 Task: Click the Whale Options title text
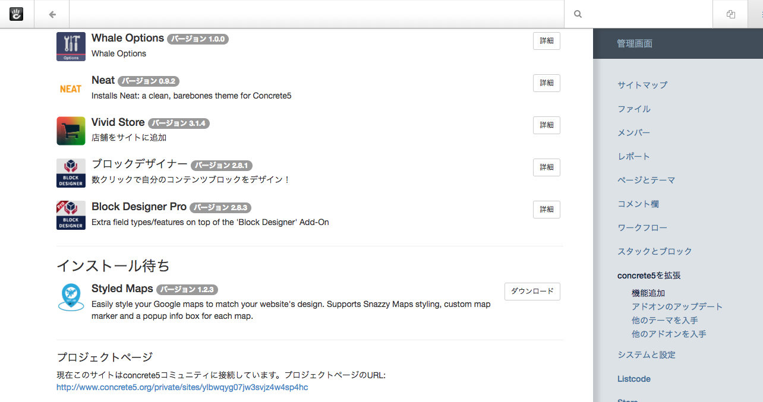(x=128, y=38)
